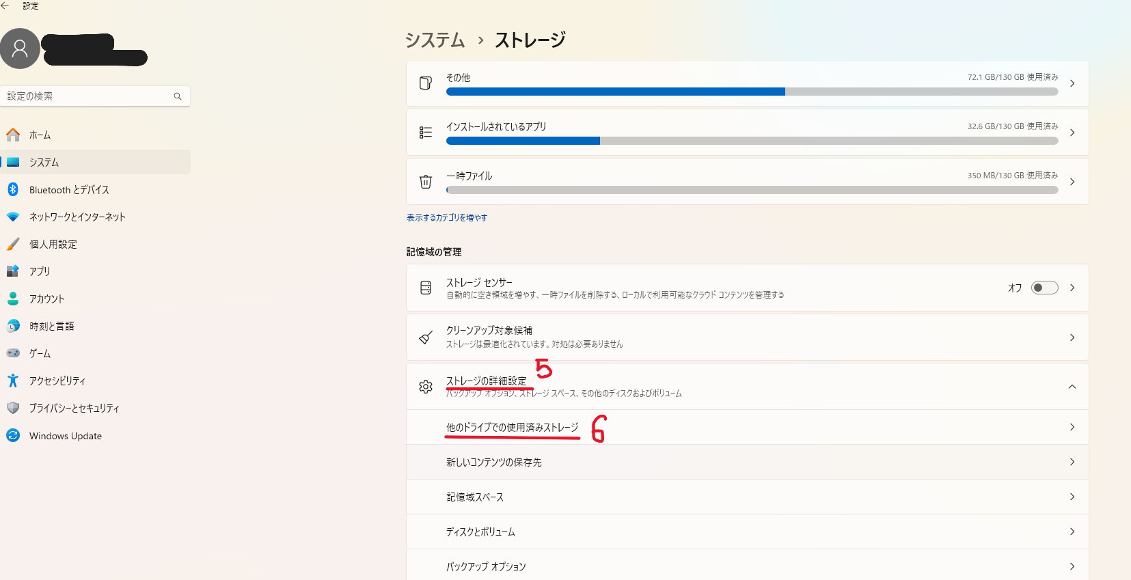Click the インストールされているアプリ usage bar
The height and width of the screenshot is (580, 1131).
752,141
